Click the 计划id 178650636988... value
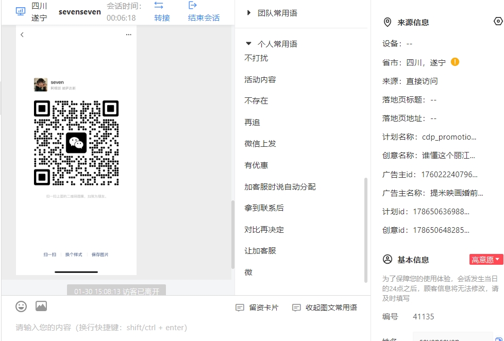Screen dimensions: 504x341 (x=441, y=212)
